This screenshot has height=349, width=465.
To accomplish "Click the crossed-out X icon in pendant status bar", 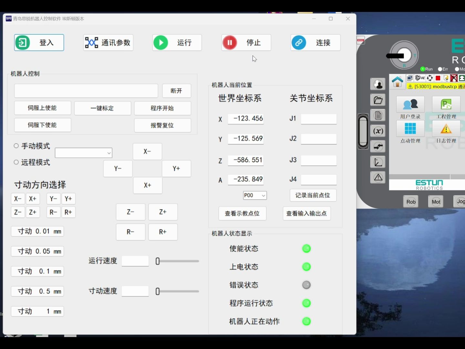I will point(454,78).
